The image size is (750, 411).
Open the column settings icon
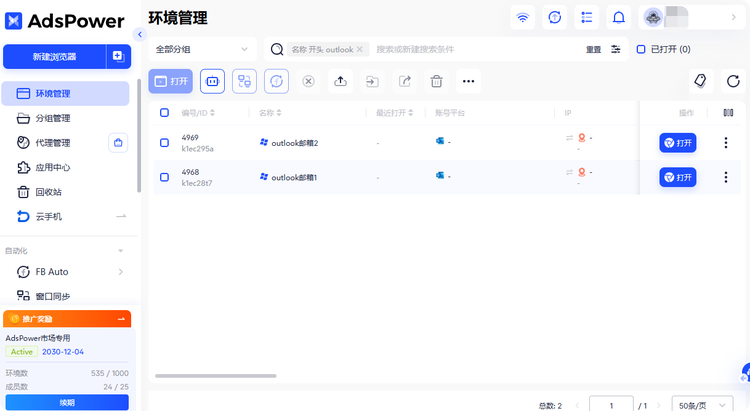tap(728, 113)
